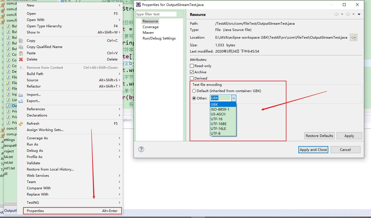Viewport: 371px width, 218px height.
Task: Click the Remove from Context icon
Action: pyautogui.click(x=21, y=68)
